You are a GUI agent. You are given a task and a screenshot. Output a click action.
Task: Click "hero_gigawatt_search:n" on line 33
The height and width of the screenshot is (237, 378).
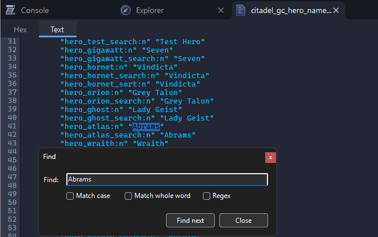pos(114,59)
